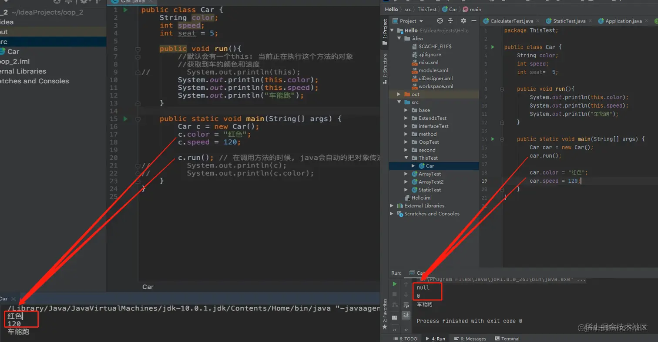Click ThisTest in the right breadcrumb bar
Viewport: 658px width, 342px height.
click(427, 9)
